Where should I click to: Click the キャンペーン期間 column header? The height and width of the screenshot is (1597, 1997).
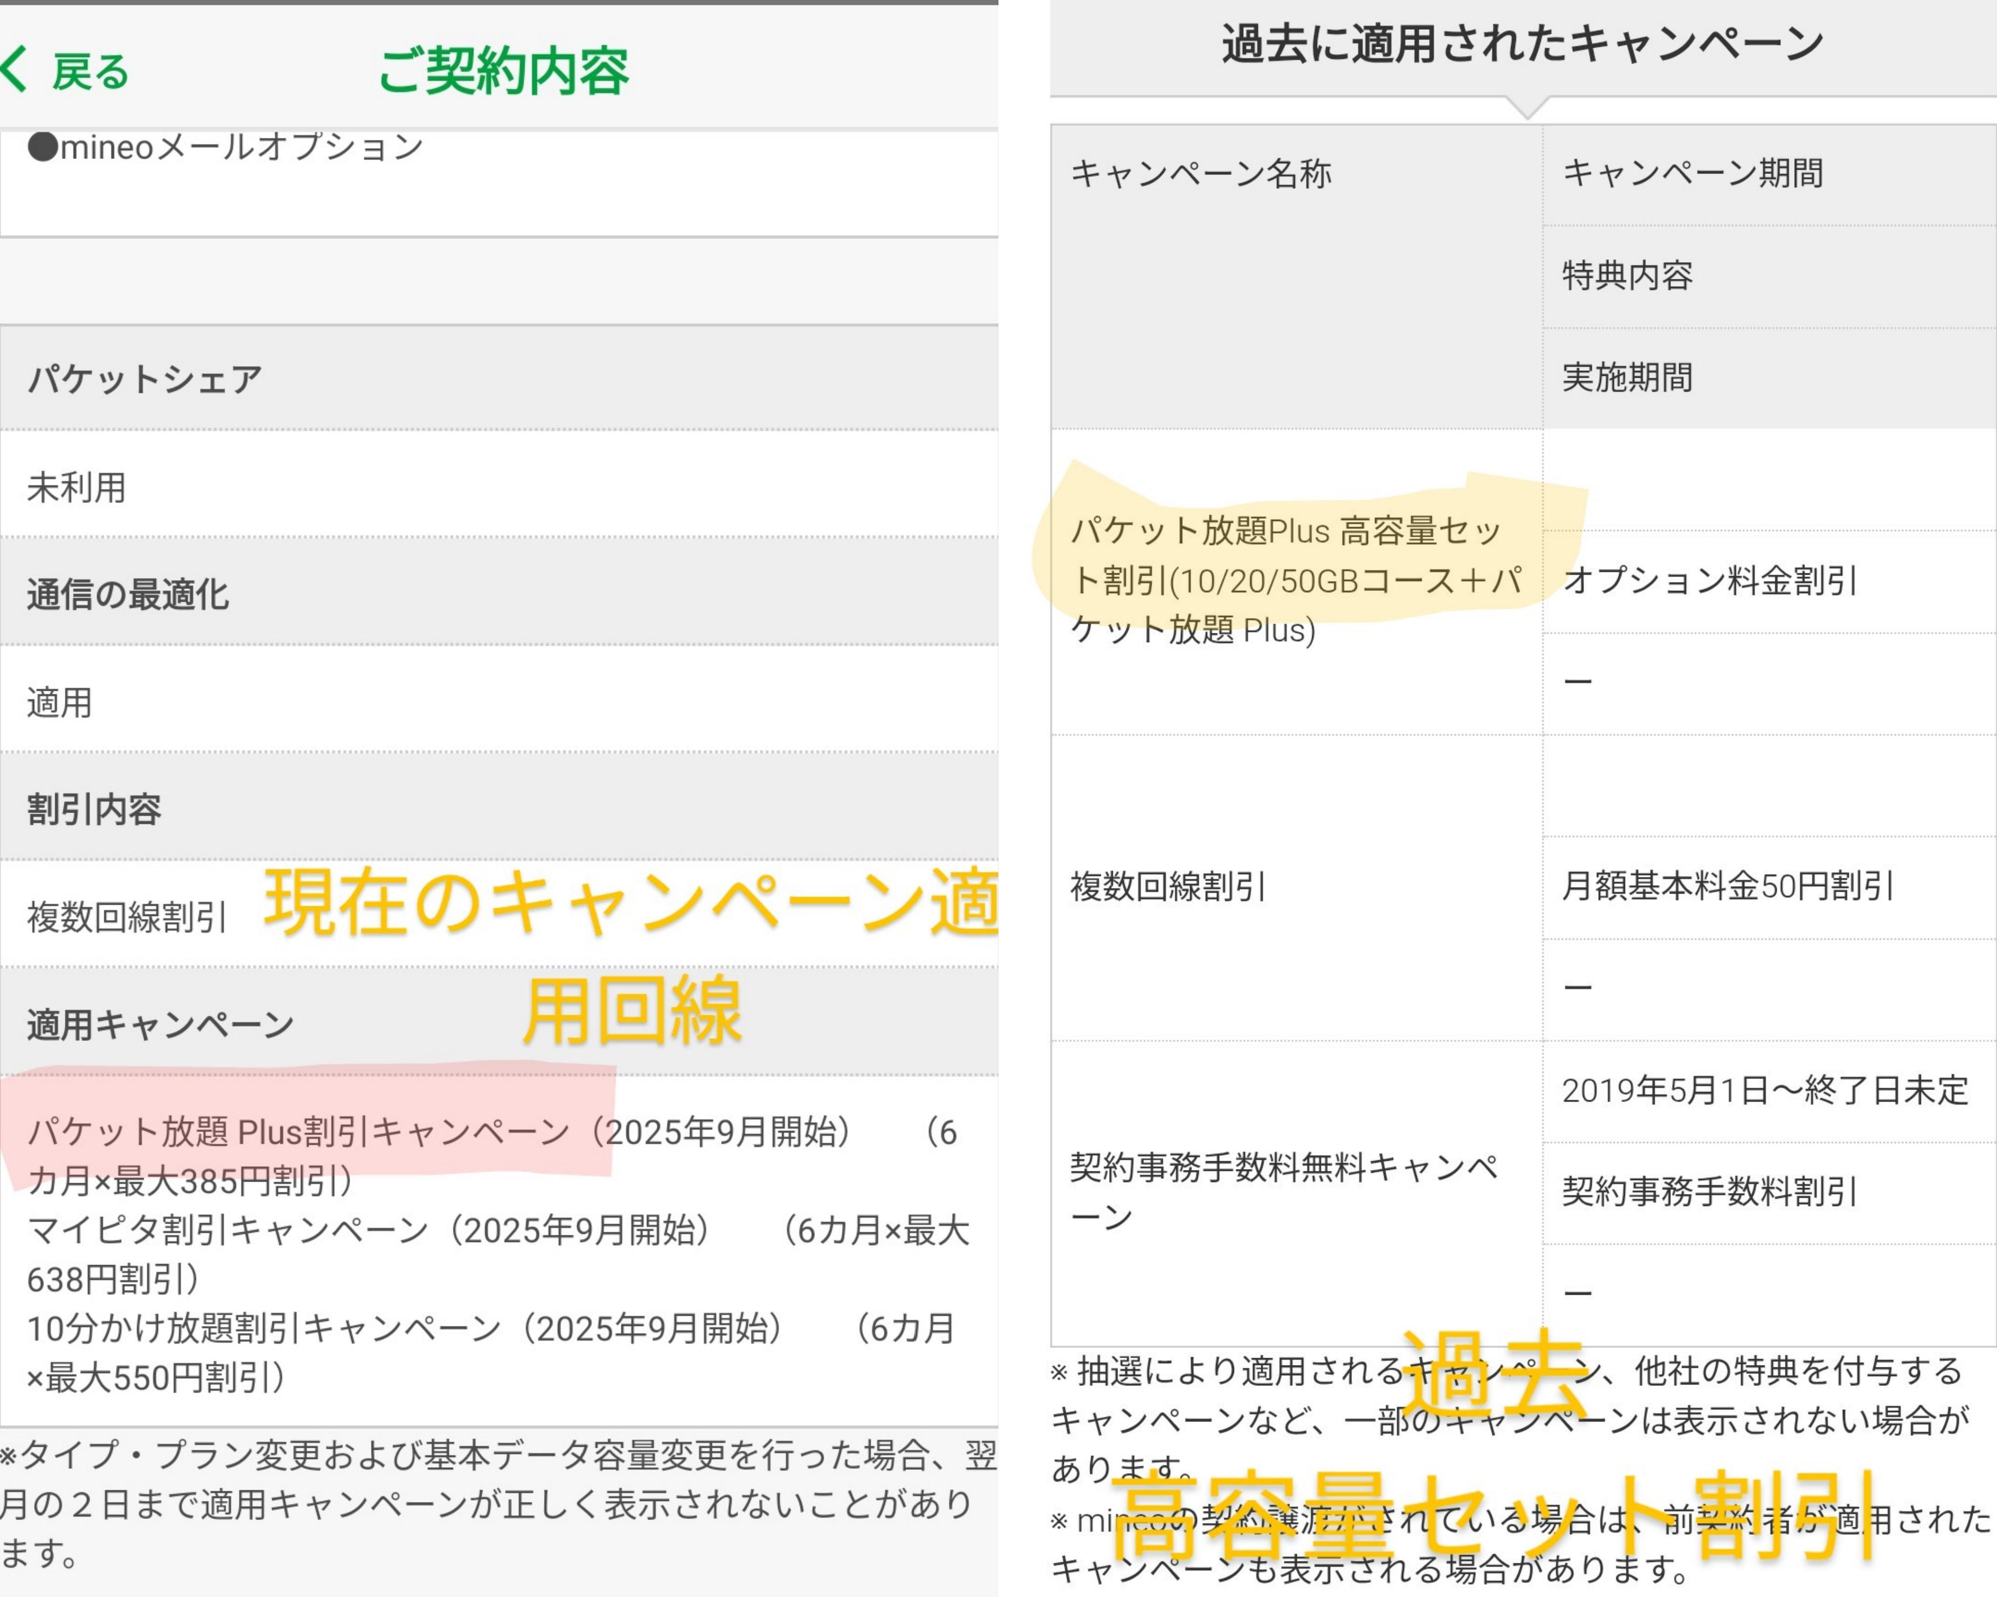click(1692, 173)
